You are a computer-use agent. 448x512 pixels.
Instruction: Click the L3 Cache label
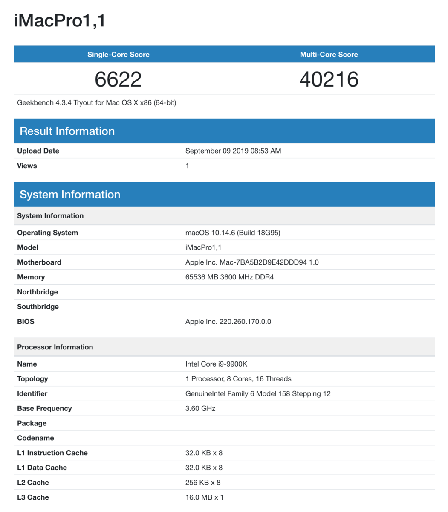33,497
